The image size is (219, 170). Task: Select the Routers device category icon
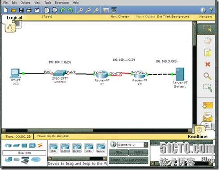(8, 145)
